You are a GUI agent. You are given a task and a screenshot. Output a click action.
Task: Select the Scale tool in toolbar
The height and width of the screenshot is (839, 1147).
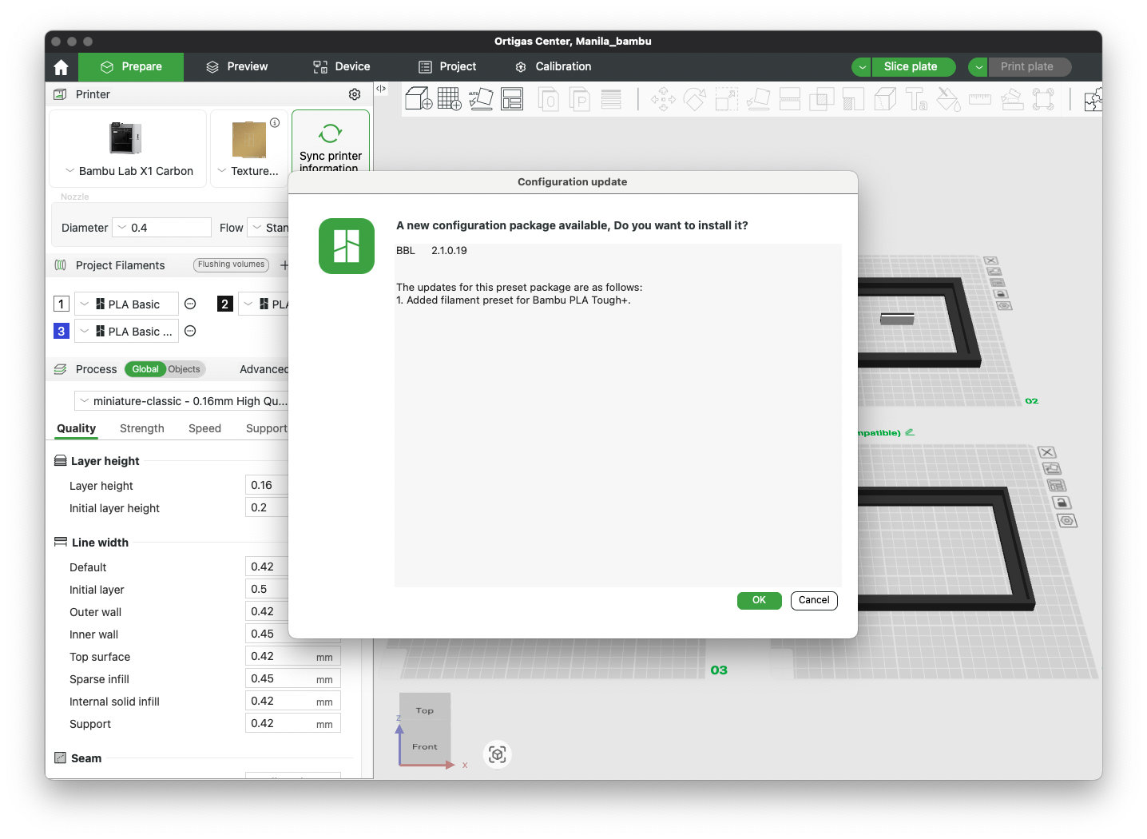[726, 99]
